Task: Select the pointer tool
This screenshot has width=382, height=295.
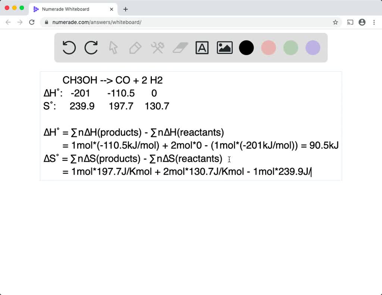Action: click(113, 47)
